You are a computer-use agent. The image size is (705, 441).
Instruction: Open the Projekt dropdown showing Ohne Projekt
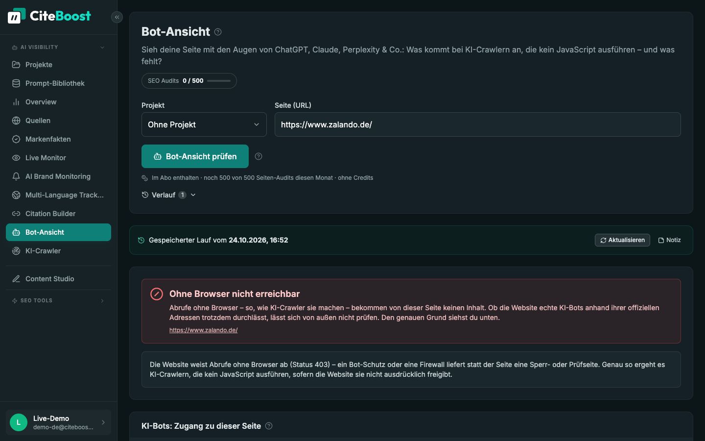click(204, 124)
